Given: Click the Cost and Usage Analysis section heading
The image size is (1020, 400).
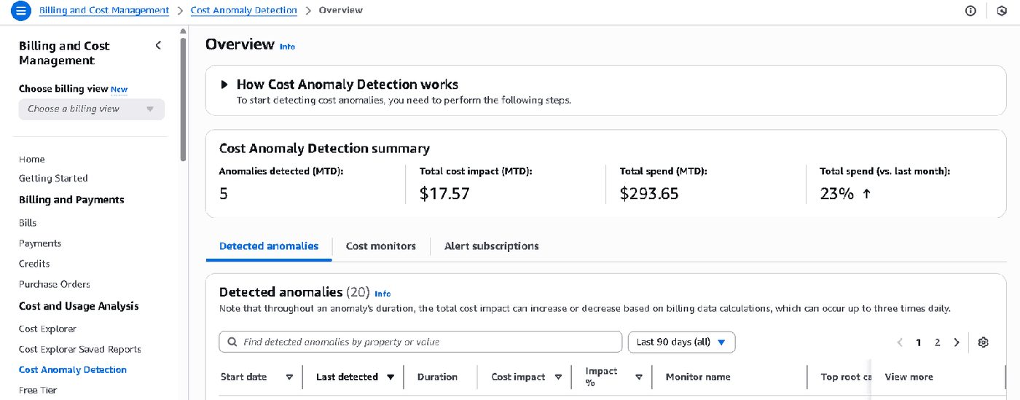Looking at the screenshot, I should (x=79, y=307).
